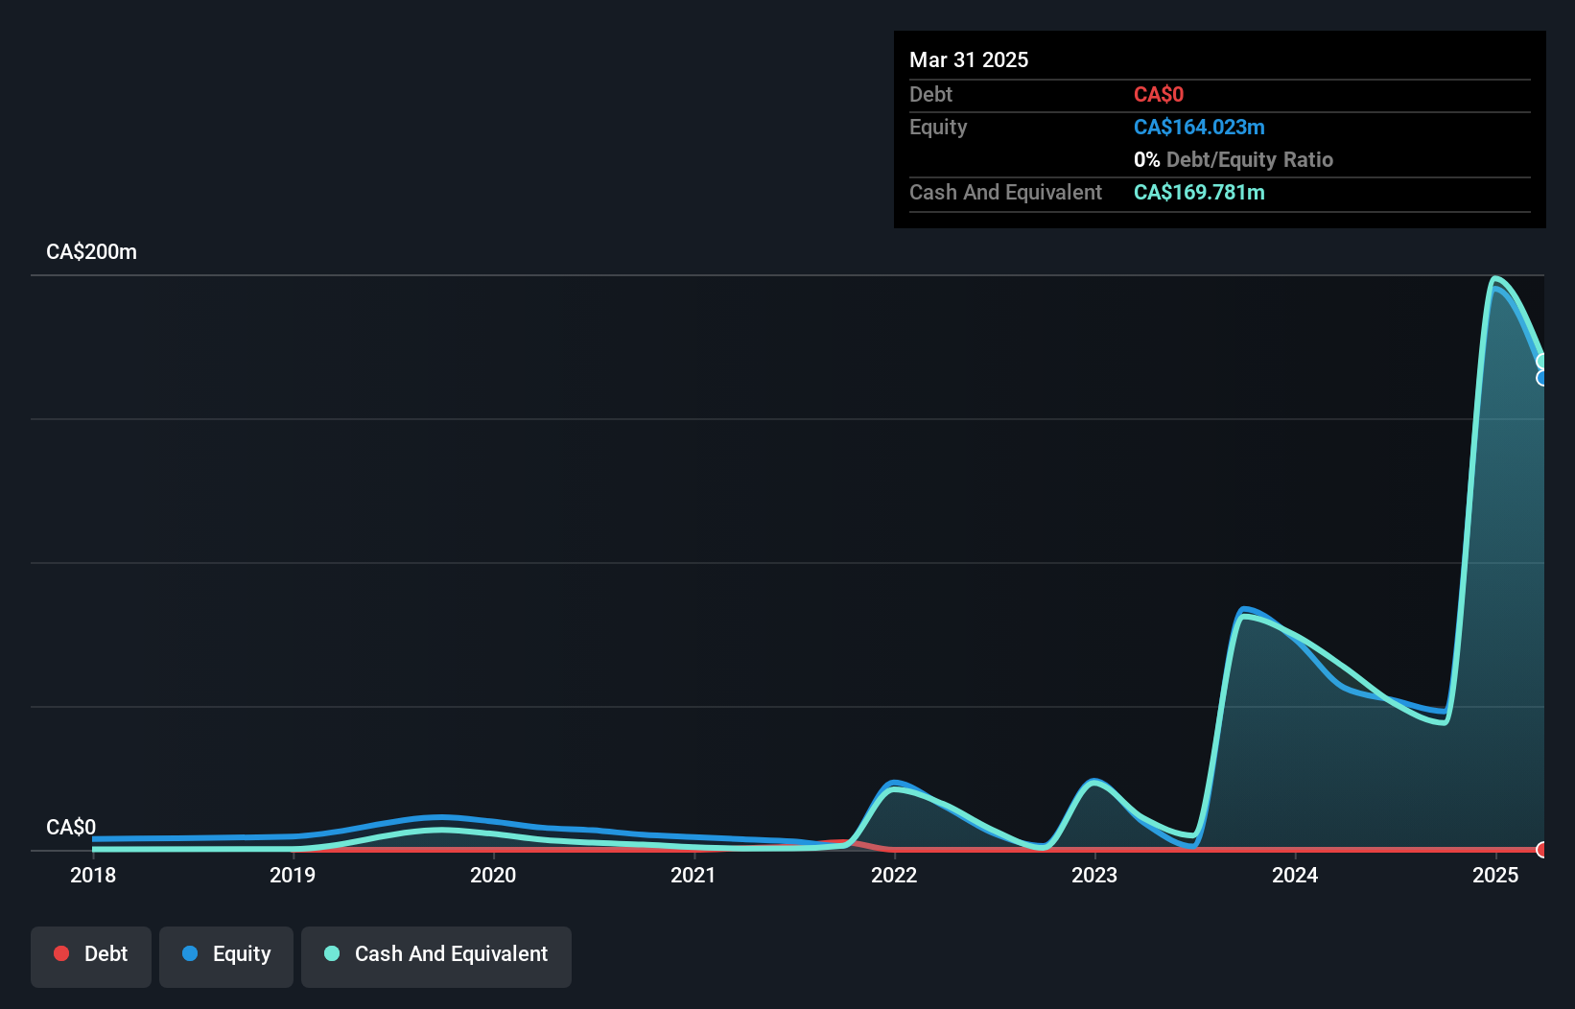The width and height of the screenshot is (1575, 1009).
Task: Select the Cash data point marker at chart end
Action: pyautogui.click(x=1542, y=362)
